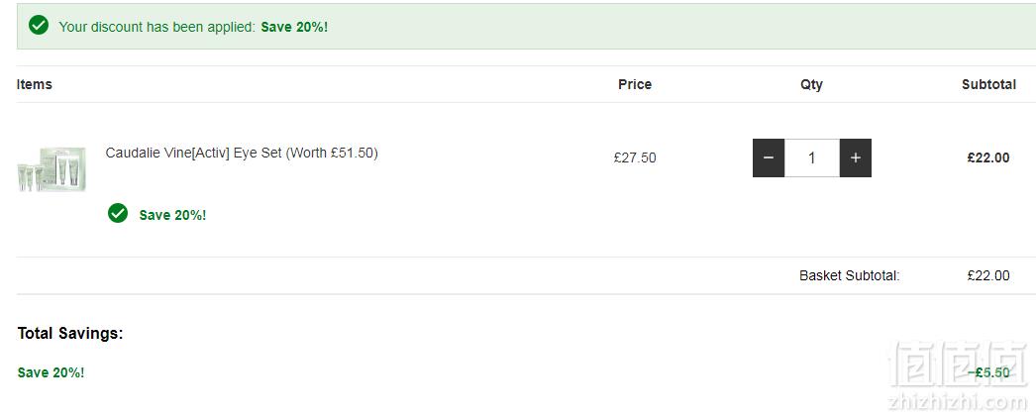This screenshot has height=419, width=1036.
Task: Click the Save 20%! label under the product
Action: [172, 215]
